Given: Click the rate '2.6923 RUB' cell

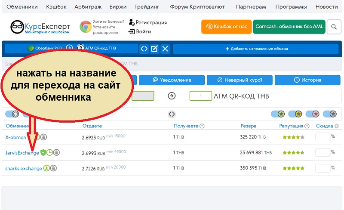Looking at the screenshot, I should [93, 138].
